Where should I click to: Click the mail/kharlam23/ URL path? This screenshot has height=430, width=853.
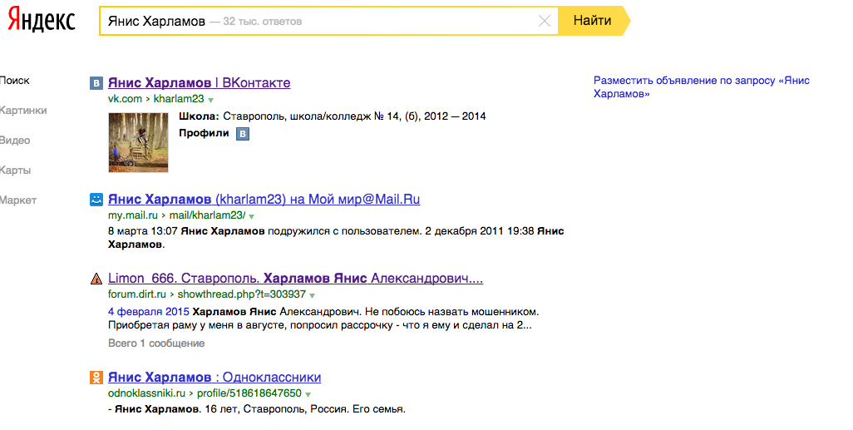coord(207,215)
